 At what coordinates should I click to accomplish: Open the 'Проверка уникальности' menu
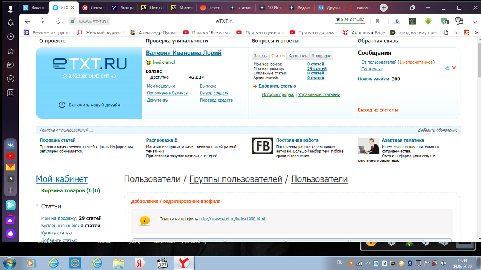tap(177, 41)
